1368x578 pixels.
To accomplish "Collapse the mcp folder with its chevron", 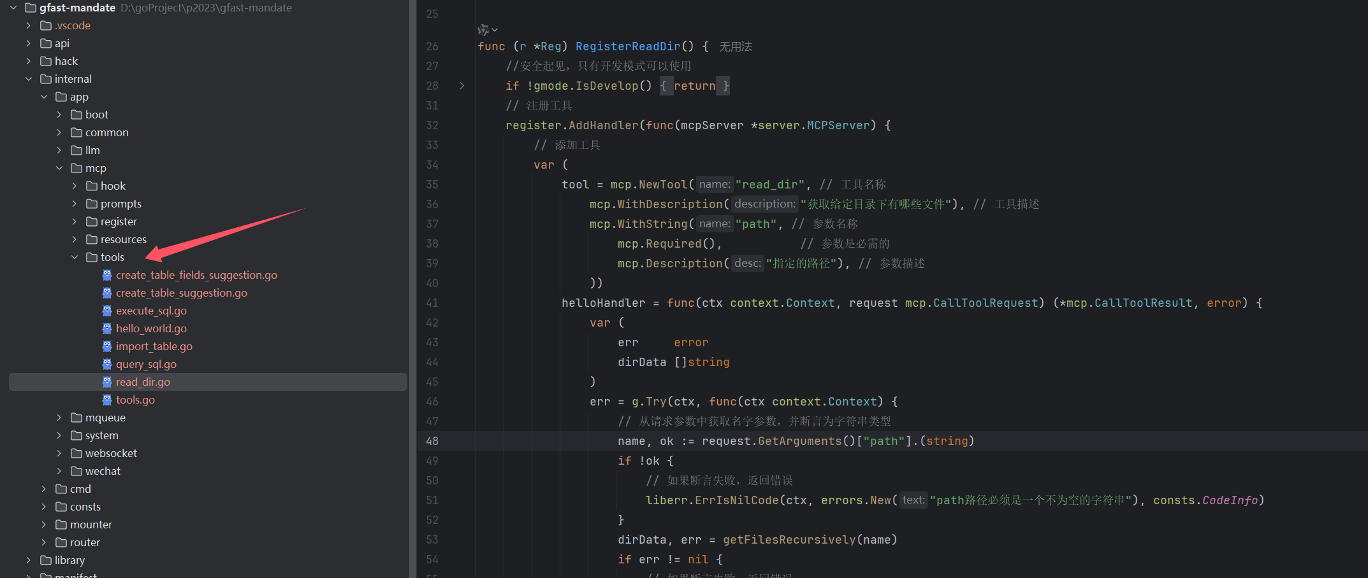I will [x=59, y=168].
